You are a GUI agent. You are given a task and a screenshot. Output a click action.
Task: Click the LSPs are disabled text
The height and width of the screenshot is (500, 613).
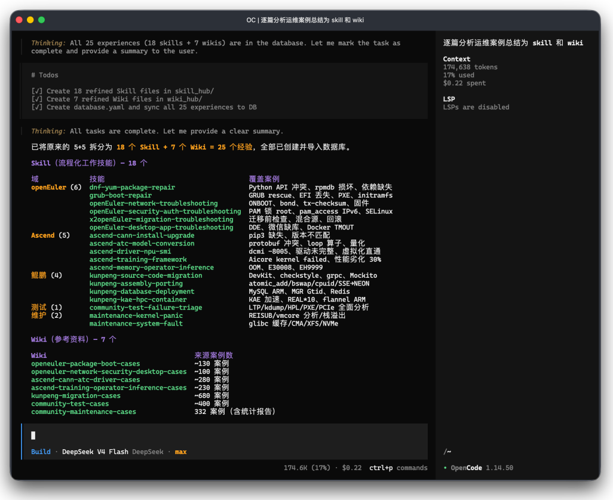(476, 107)
